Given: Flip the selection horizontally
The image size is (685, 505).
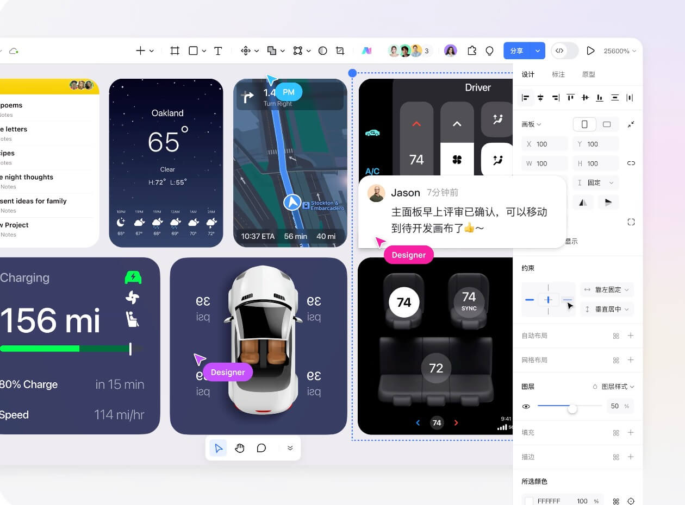Looking at the screenshot, I should [x=583, y=203].
